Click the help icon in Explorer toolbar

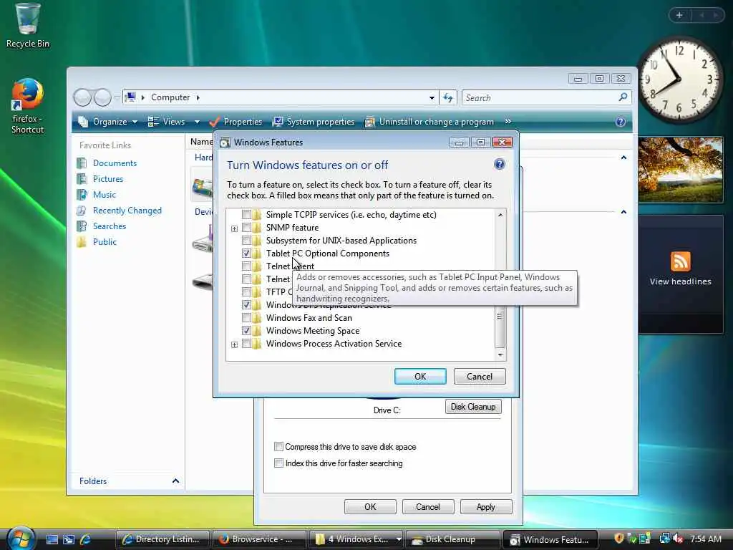pos(621,122)
